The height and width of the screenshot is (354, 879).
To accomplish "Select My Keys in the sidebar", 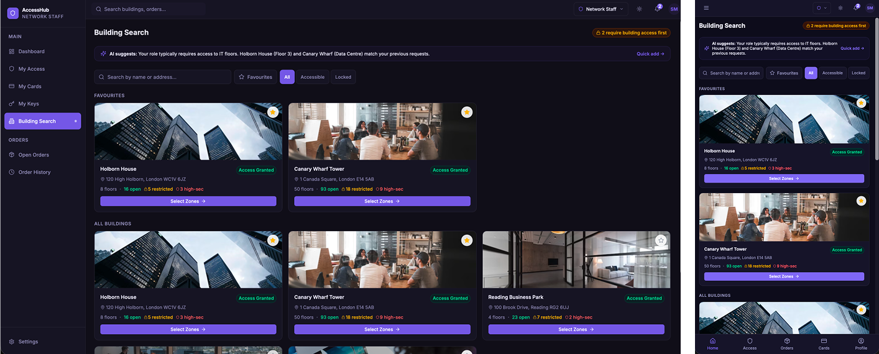I will tap(42, 104).
